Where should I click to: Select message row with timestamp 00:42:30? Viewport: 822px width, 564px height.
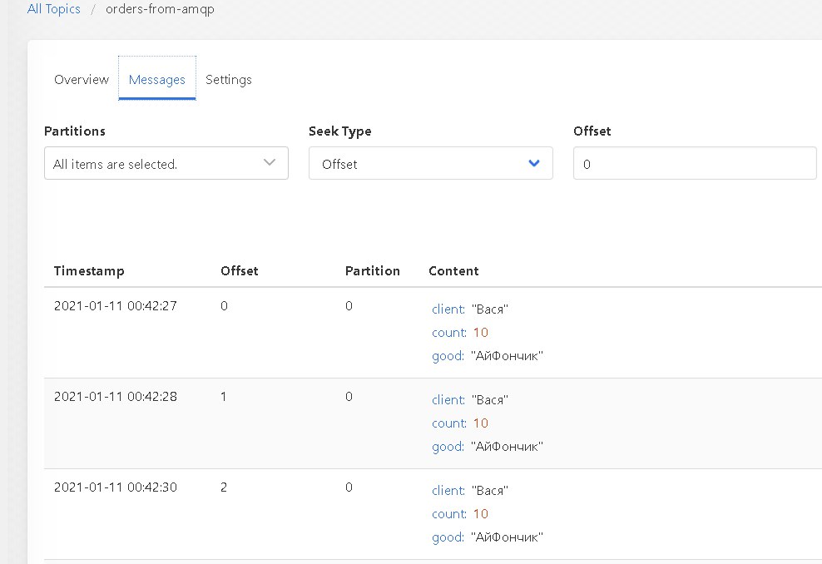[433, 514]
